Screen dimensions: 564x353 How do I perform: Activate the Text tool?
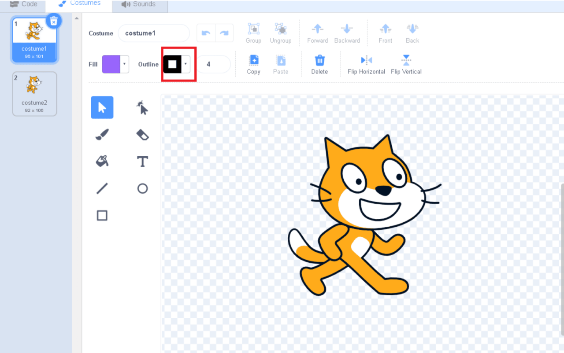[142, 161]
